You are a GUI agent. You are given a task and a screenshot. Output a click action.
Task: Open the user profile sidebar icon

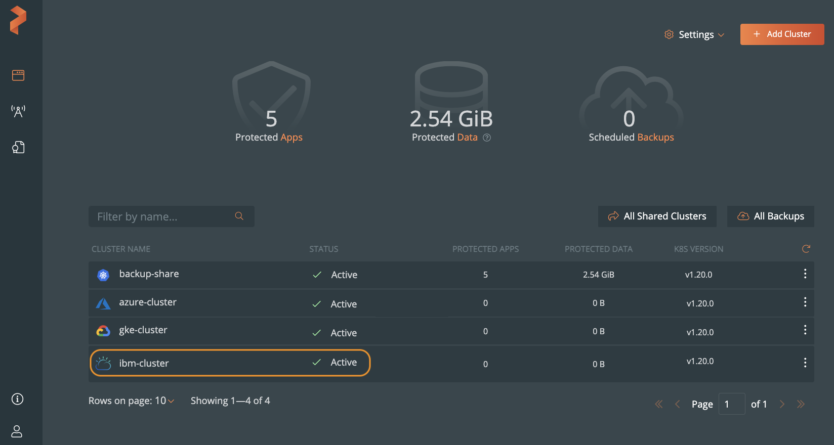pos(17,431)
